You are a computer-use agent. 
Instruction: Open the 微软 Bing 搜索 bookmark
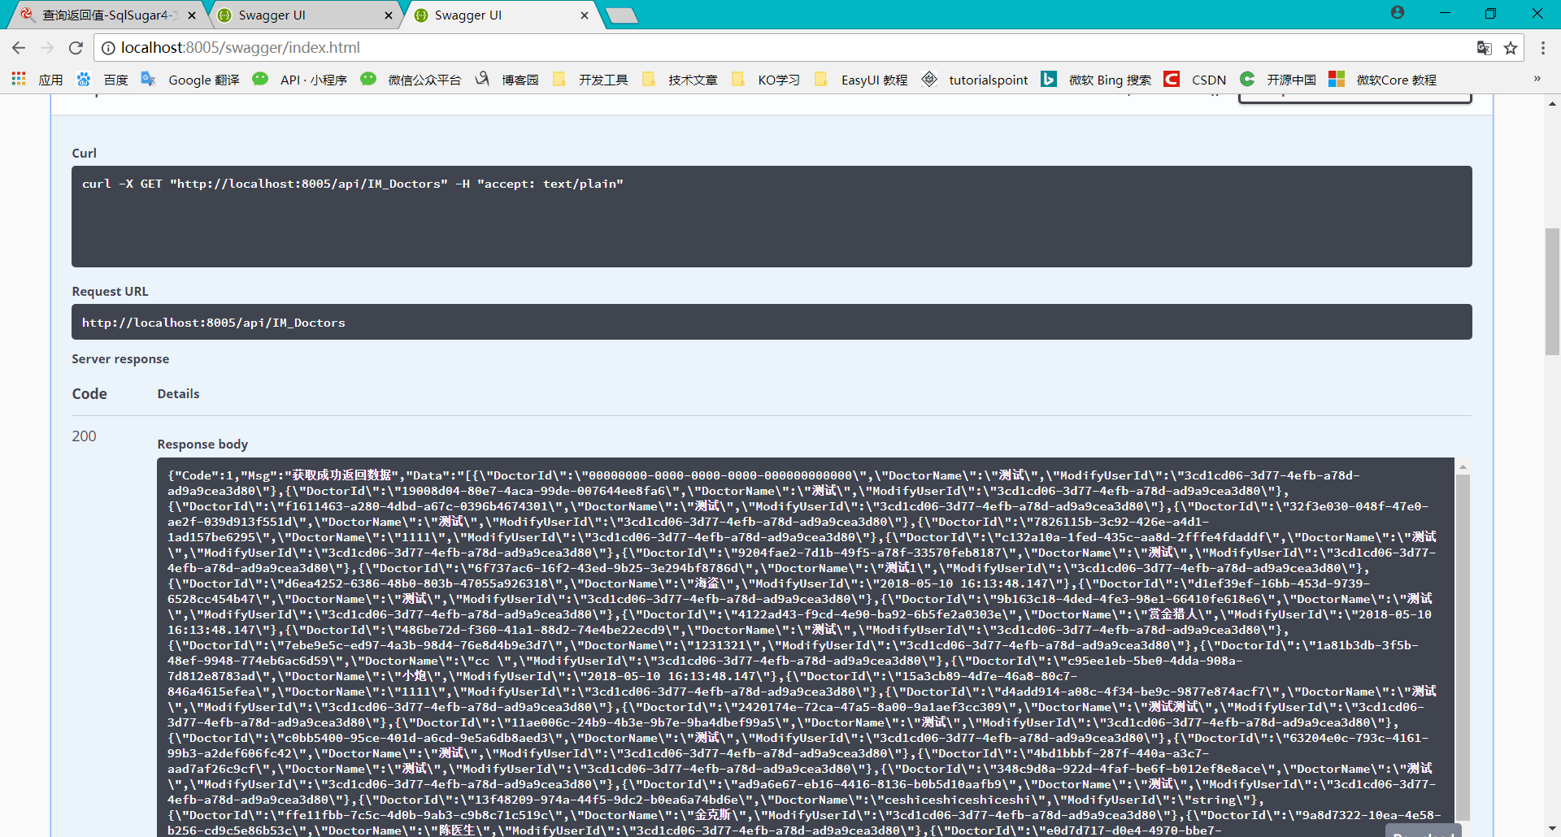click(1096, 80)
